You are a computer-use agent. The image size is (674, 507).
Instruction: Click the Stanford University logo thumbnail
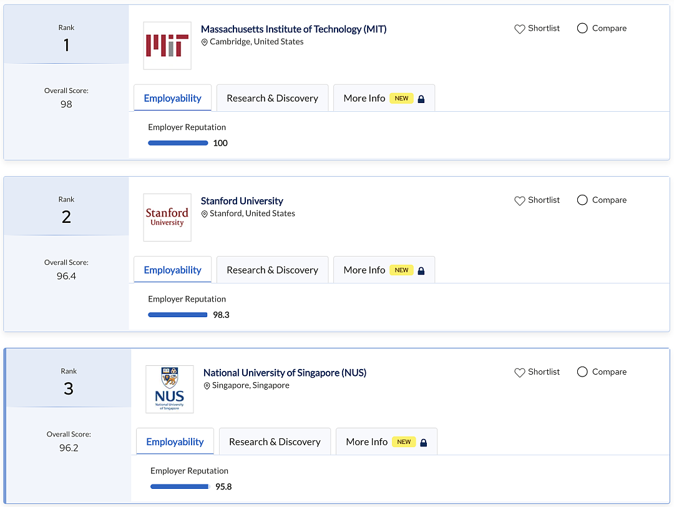tap(167, 217)
